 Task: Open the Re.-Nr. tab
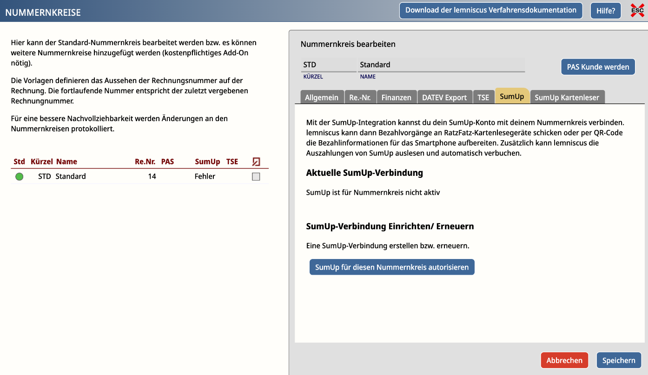coord(360,97)
